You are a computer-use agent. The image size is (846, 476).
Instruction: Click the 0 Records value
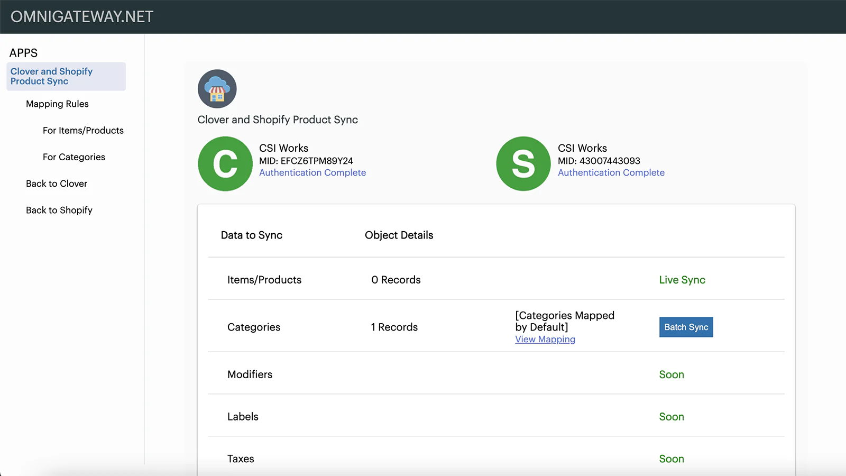coord(396,280)
